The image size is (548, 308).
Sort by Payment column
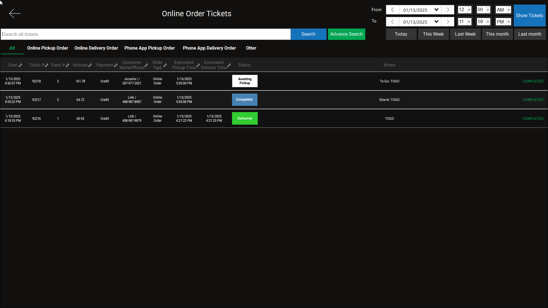coord(115,66)
